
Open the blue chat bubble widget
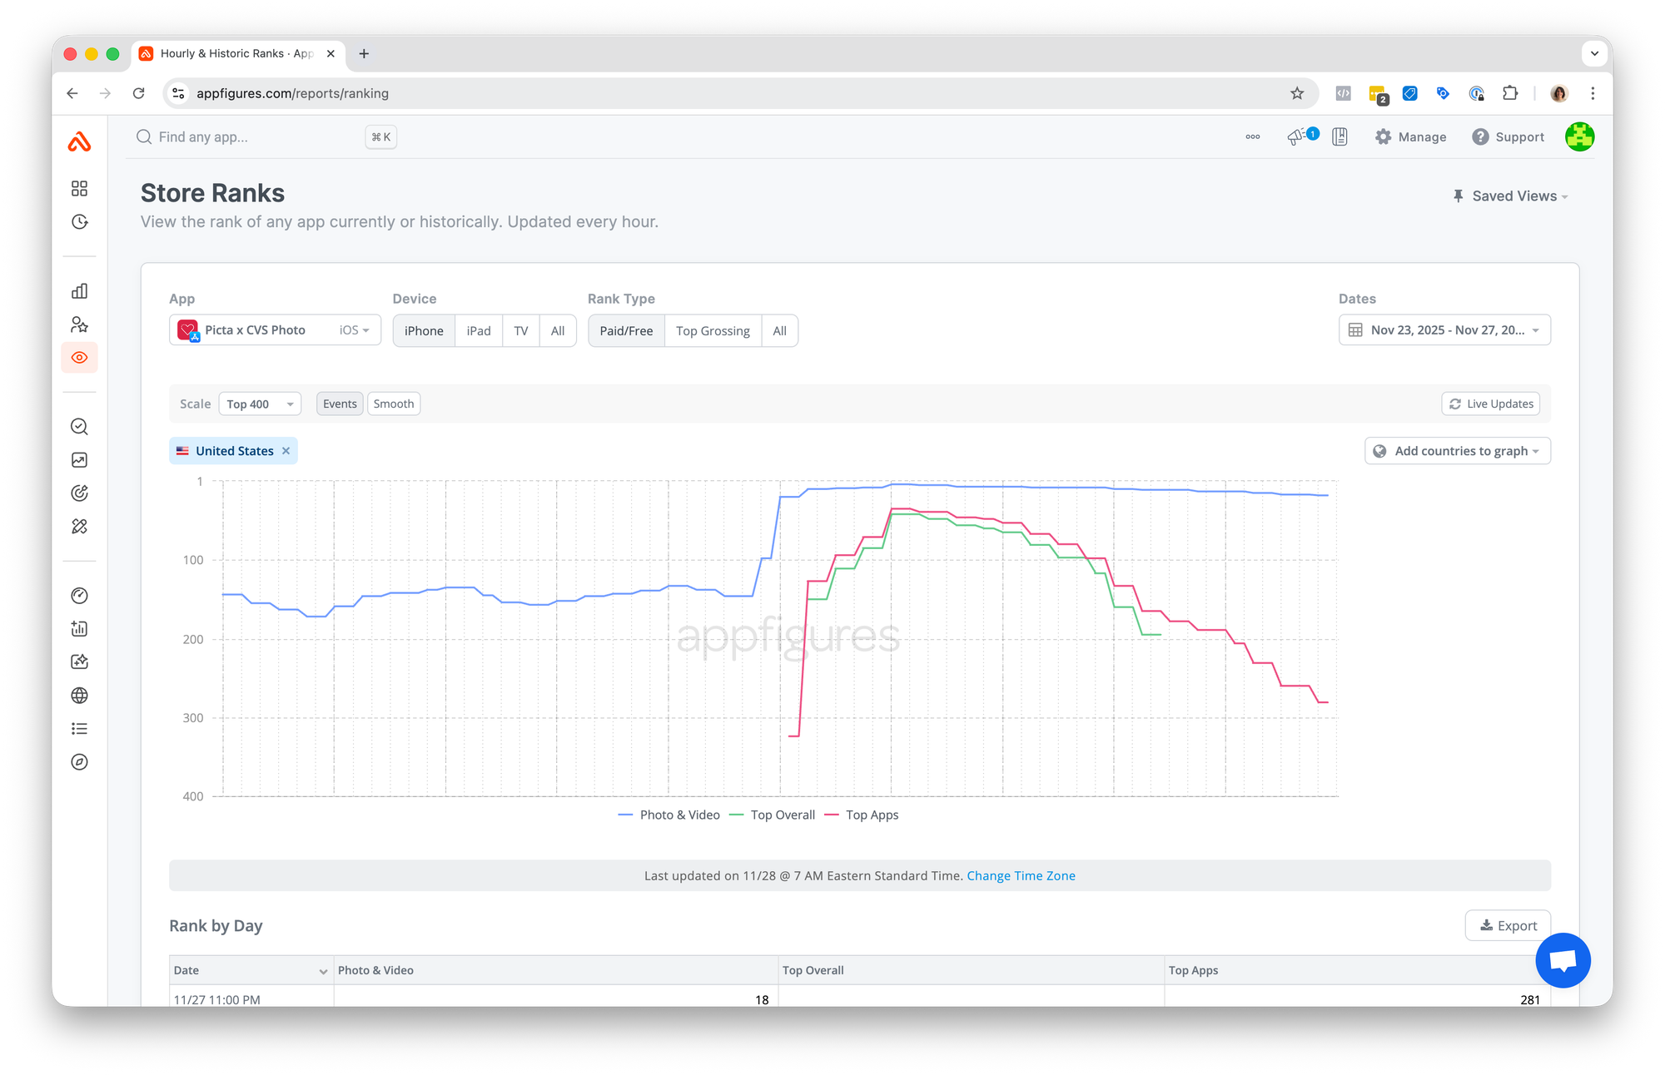(x=1563, y=960)
